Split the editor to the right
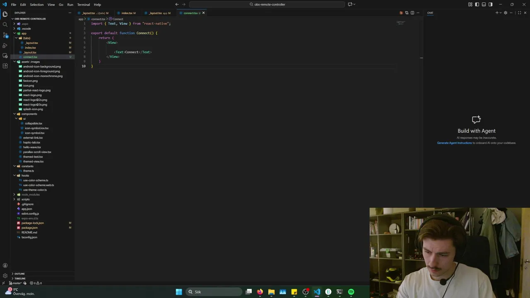 (x=412, y=13)
